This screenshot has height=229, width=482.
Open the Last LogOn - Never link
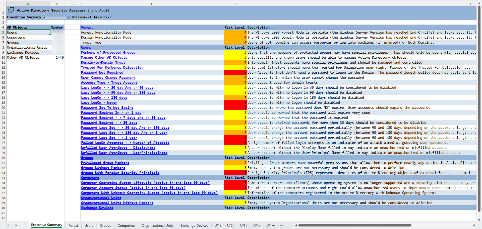point(99,102)
